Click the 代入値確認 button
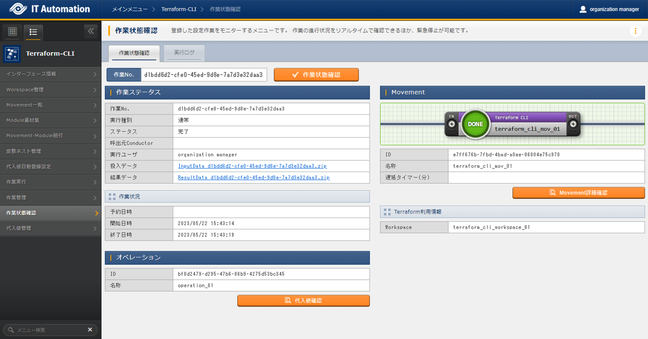Screen dimensions: 648x339 (x=303, y=301)
